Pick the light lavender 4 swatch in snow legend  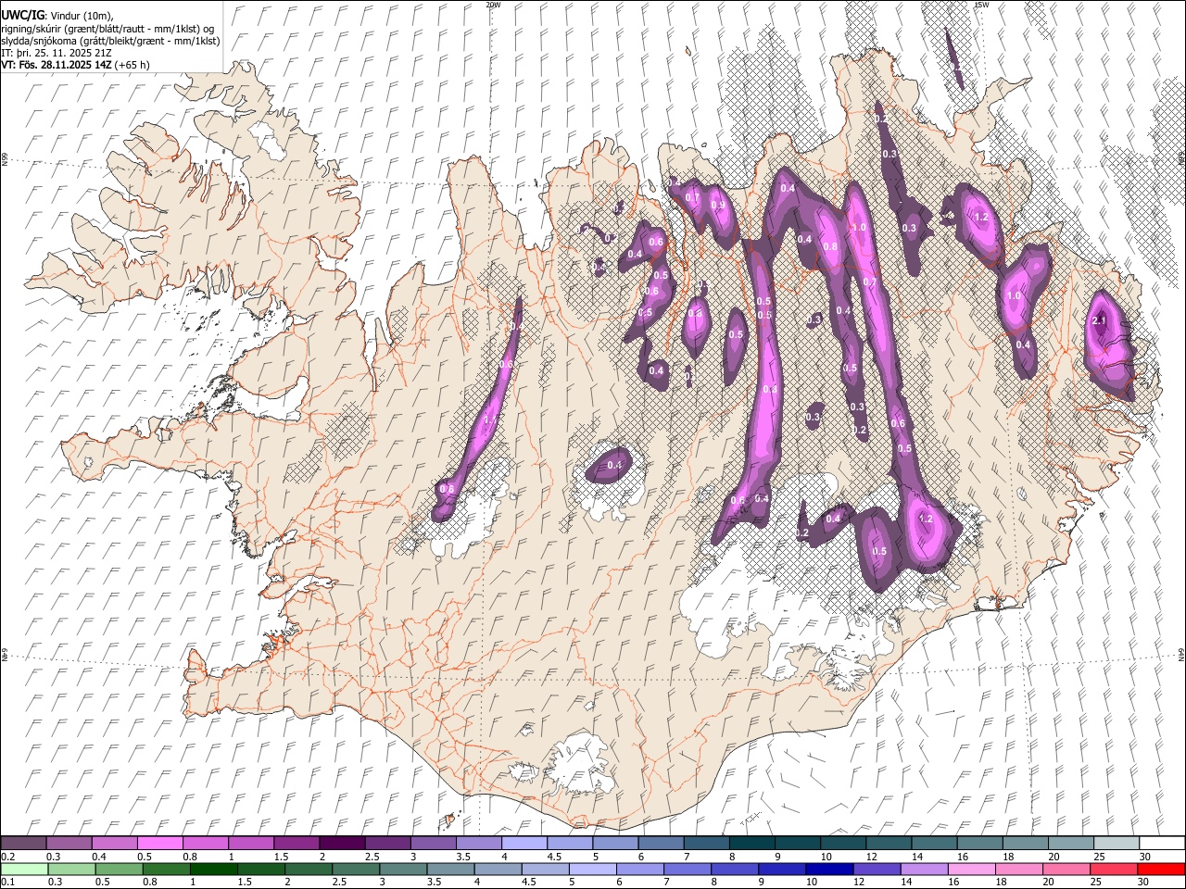[524, 844]
